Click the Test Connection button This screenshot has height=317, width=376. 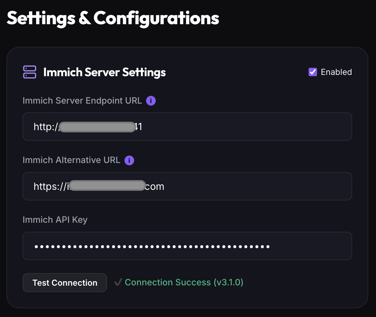click(65, 283)
